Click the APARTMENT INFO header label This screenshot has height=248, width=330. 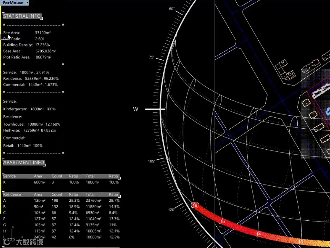tap(23, 162)
